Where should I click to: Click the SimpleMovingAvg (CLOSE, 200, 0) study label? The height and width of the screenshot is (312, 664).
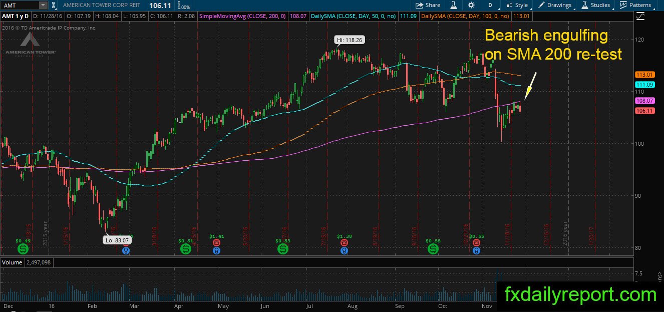pyautogui.click(x=243, y=17)
